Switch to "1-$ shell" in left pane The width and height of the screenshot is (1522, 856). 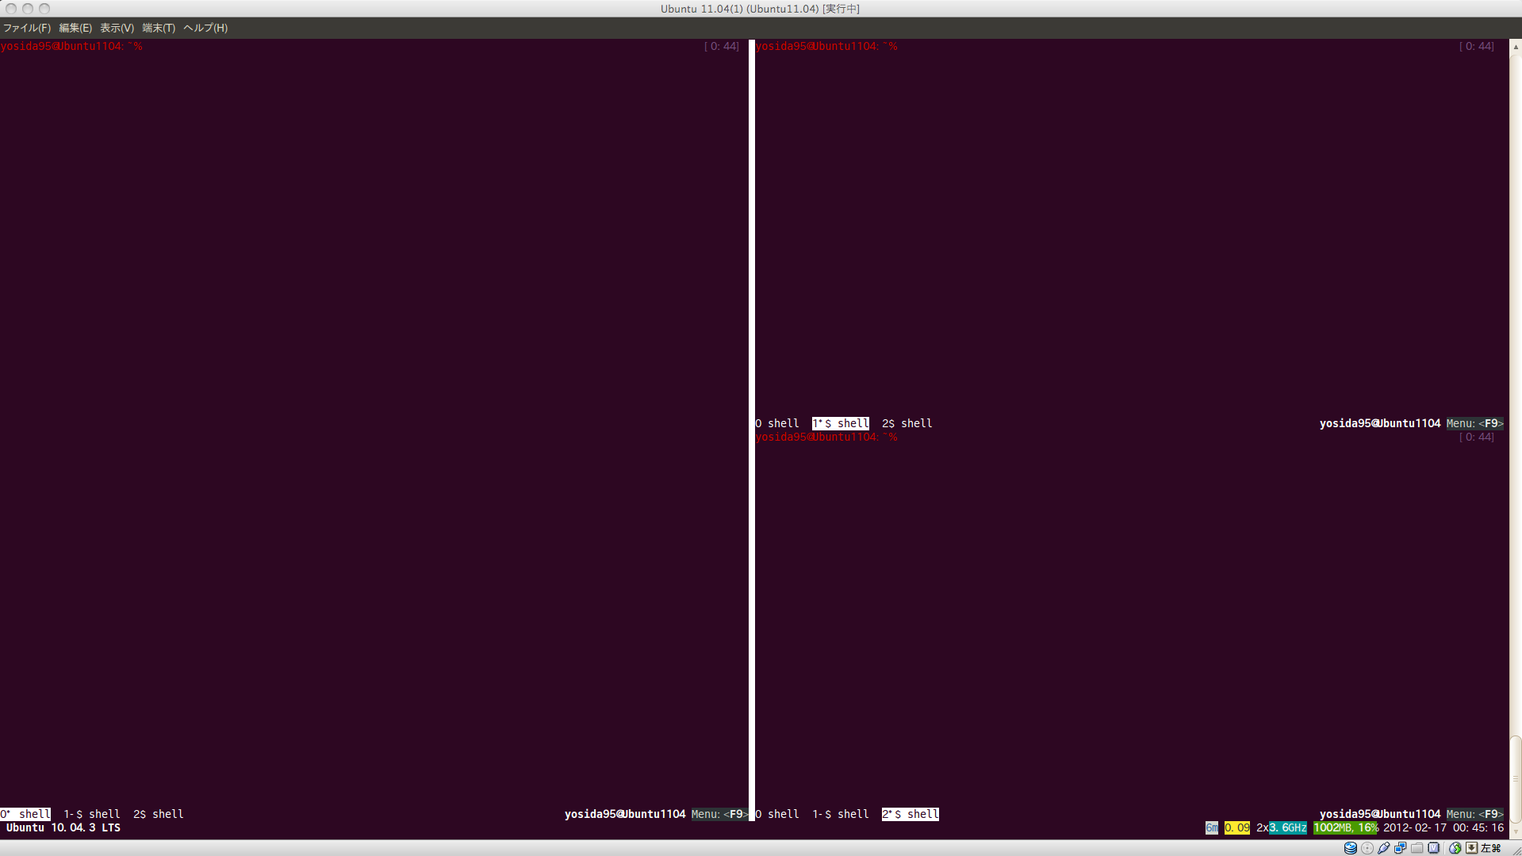[x=92, y=814]
